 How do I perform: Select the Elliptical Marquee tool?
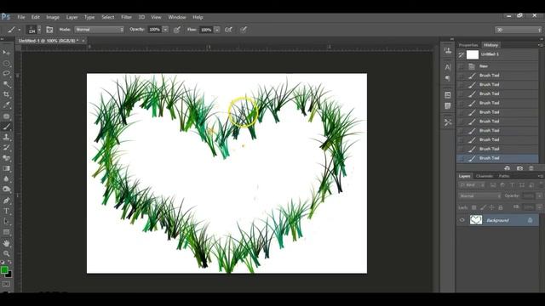6,63
